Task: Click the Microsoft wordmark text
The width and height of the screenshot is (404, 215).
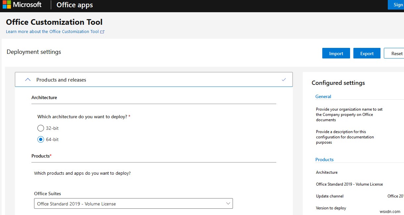Action: [27, 5]
